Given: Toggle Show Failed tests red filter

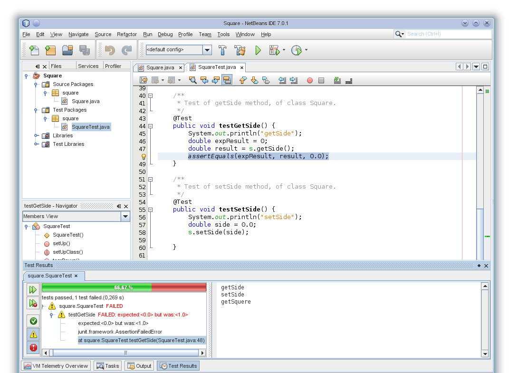Looking at the screenshot, I should point(33,348).
